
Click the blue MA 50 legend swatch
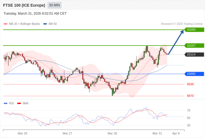tap(45, 24)
